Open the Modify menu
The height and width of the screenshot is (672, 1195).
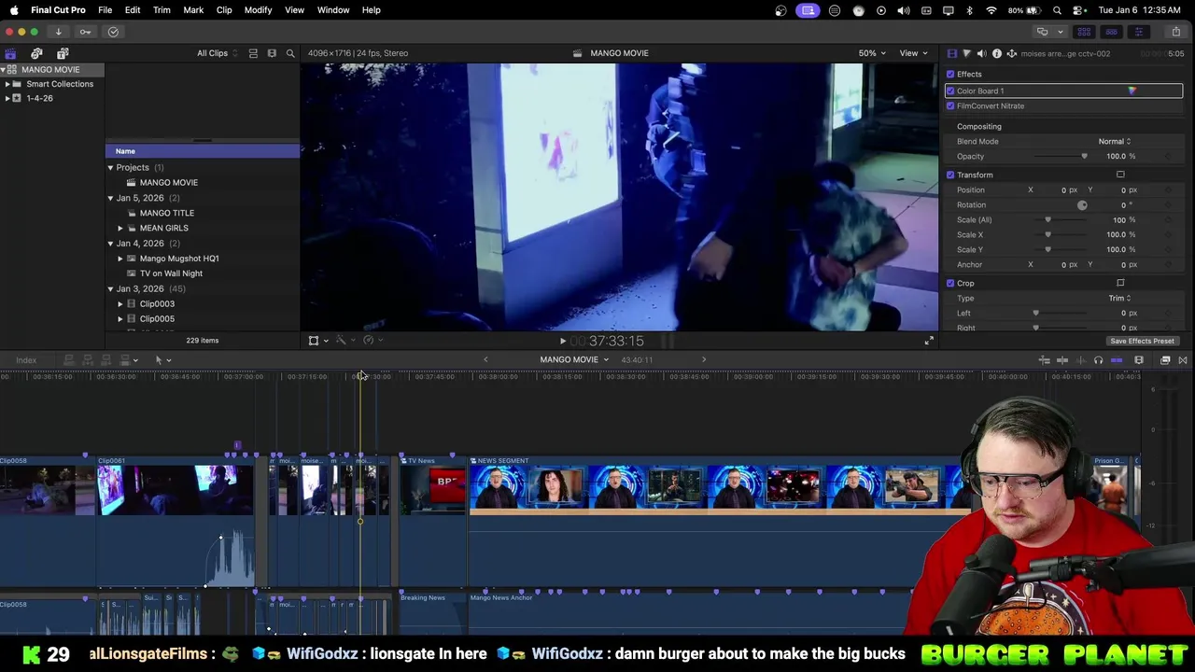(x=258, y=10)
